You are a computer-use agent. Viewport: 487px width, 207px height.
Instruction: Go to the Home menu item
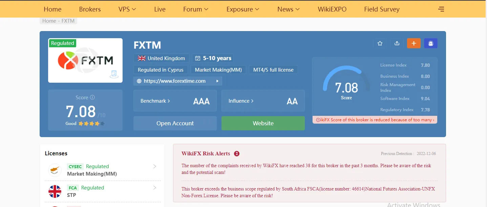(x=52, y=9)
